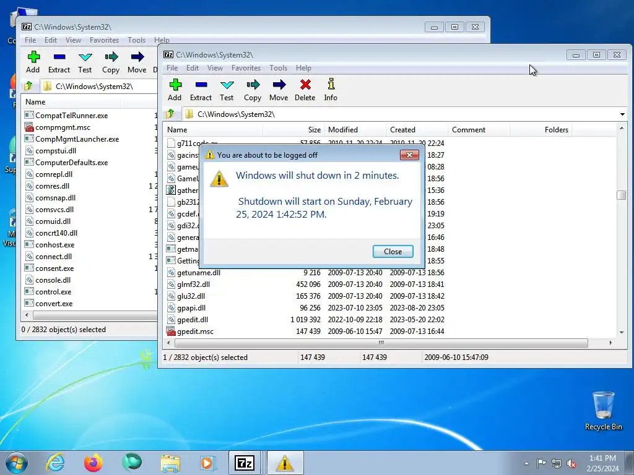Click Action Center flag tray icon
Image resolution: width=634 pixels, height=475 pixels.
point(541,463)
